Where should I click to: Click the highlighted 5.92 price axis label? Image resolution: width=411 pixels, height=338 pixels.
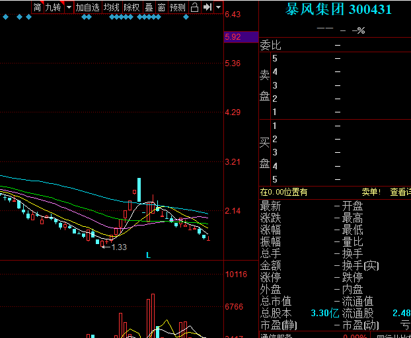click(x=241, y=37)
